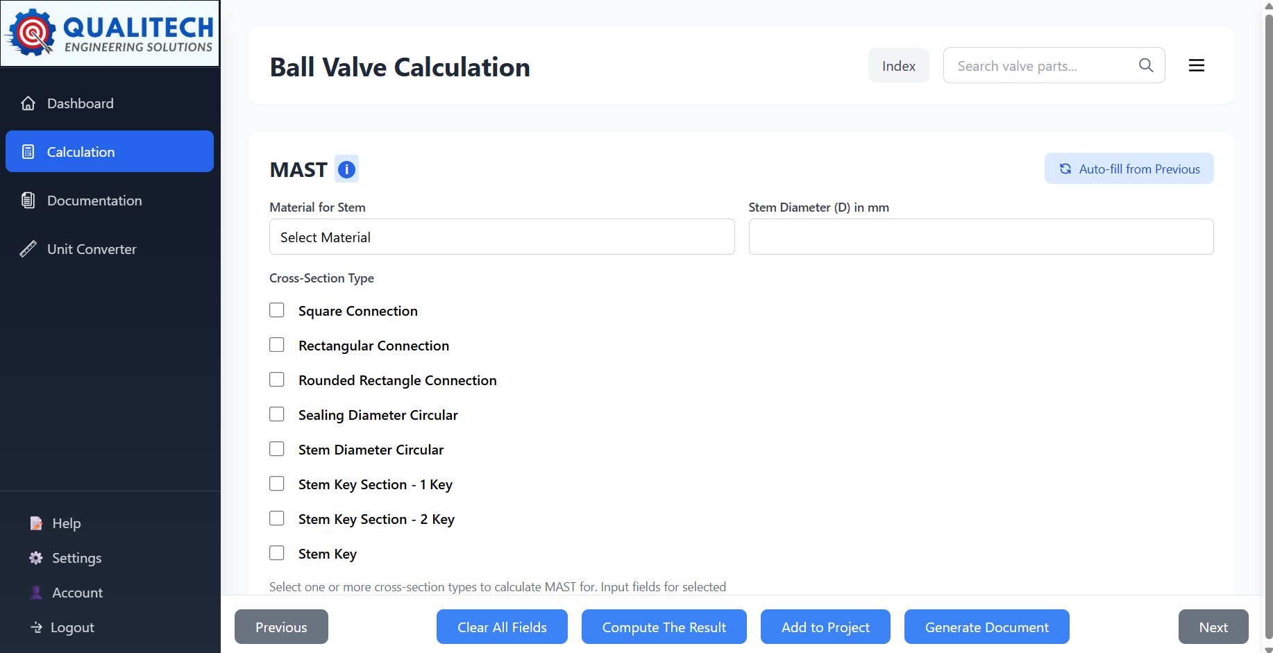Click the Settings gear icon
This screenshot has width=1273, height=653.
click(x=36, y=557)
